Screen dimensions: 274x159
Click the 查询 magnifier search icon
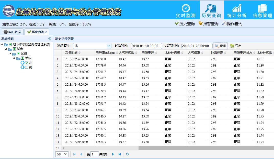(217, 46)
